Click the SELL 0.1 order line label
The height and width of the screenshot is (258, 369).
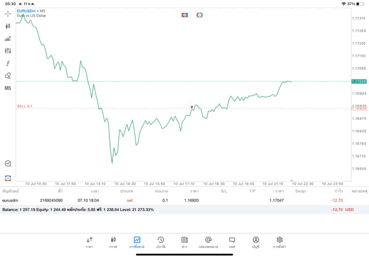[x=25, y=106]
